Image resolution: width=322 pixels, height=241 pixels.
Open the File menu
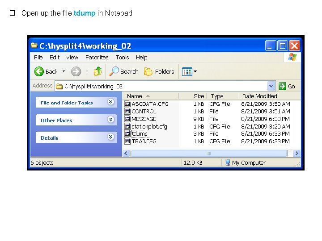coord(38,58)
